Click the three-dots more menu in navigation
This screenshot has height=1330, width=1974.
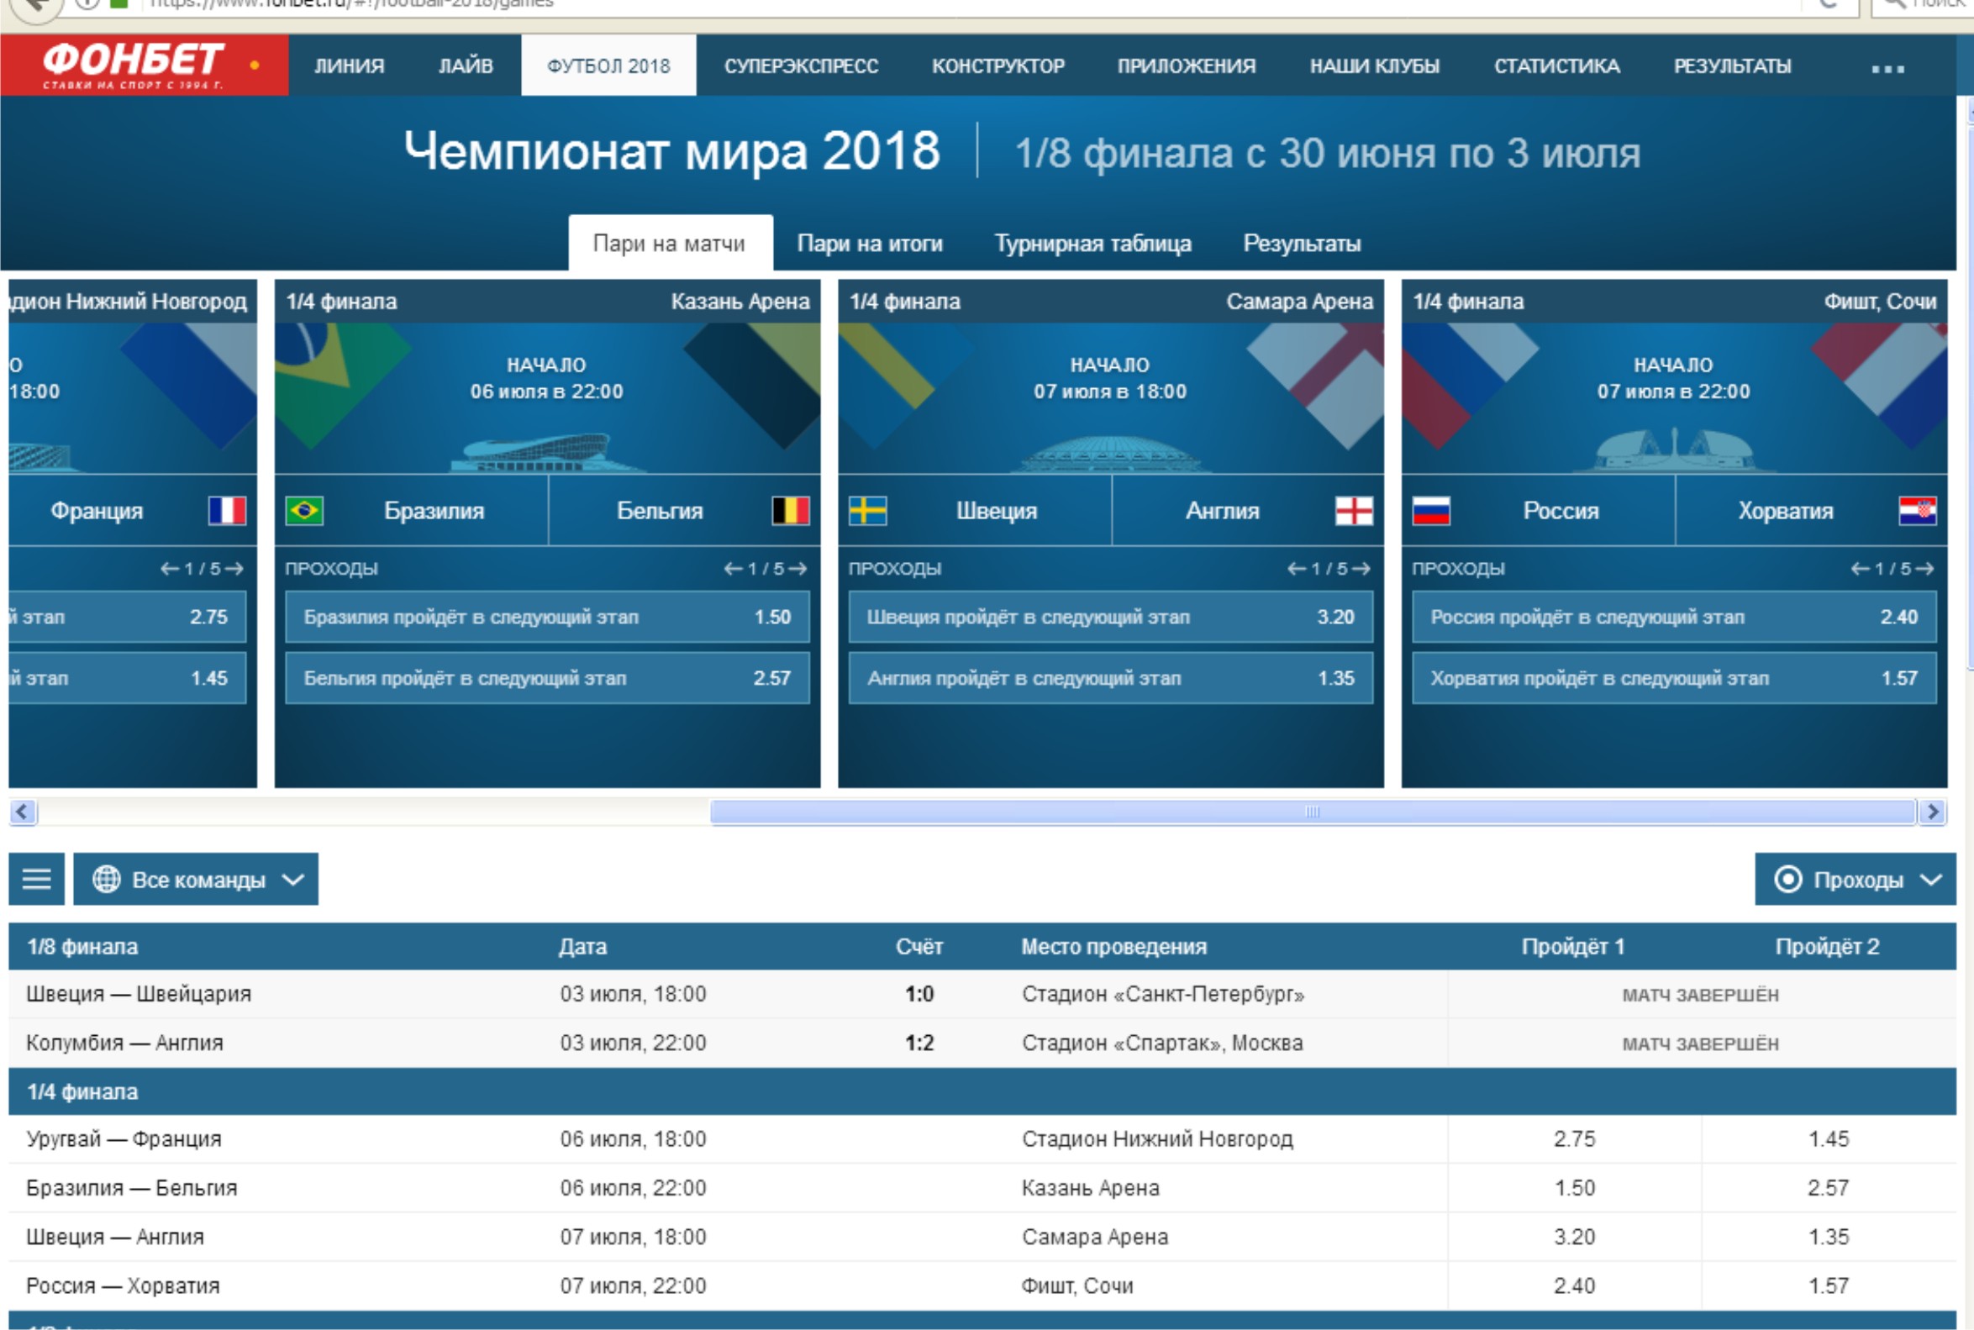click(1887, 68)
